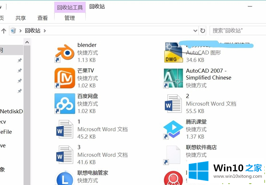Click the 百度网盘 file name
266x185 pixels.
[x=88, y=96]
